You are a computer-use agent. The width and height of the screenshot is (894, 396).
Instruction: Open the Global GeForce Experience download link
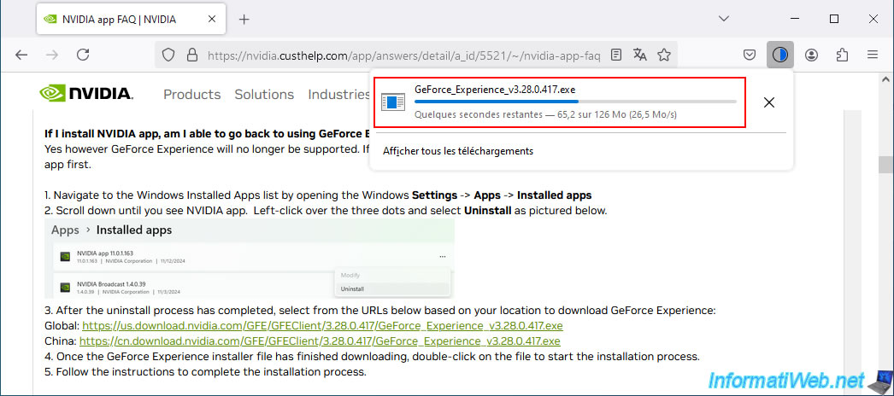point(322,326)
